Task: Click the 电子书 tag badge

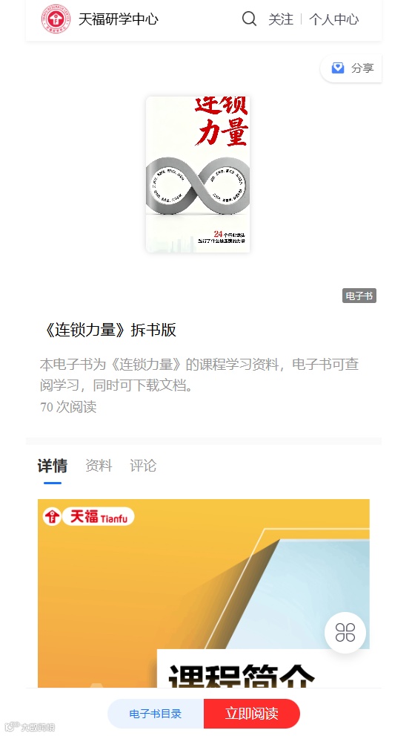Action: click(x=359, y=296)
